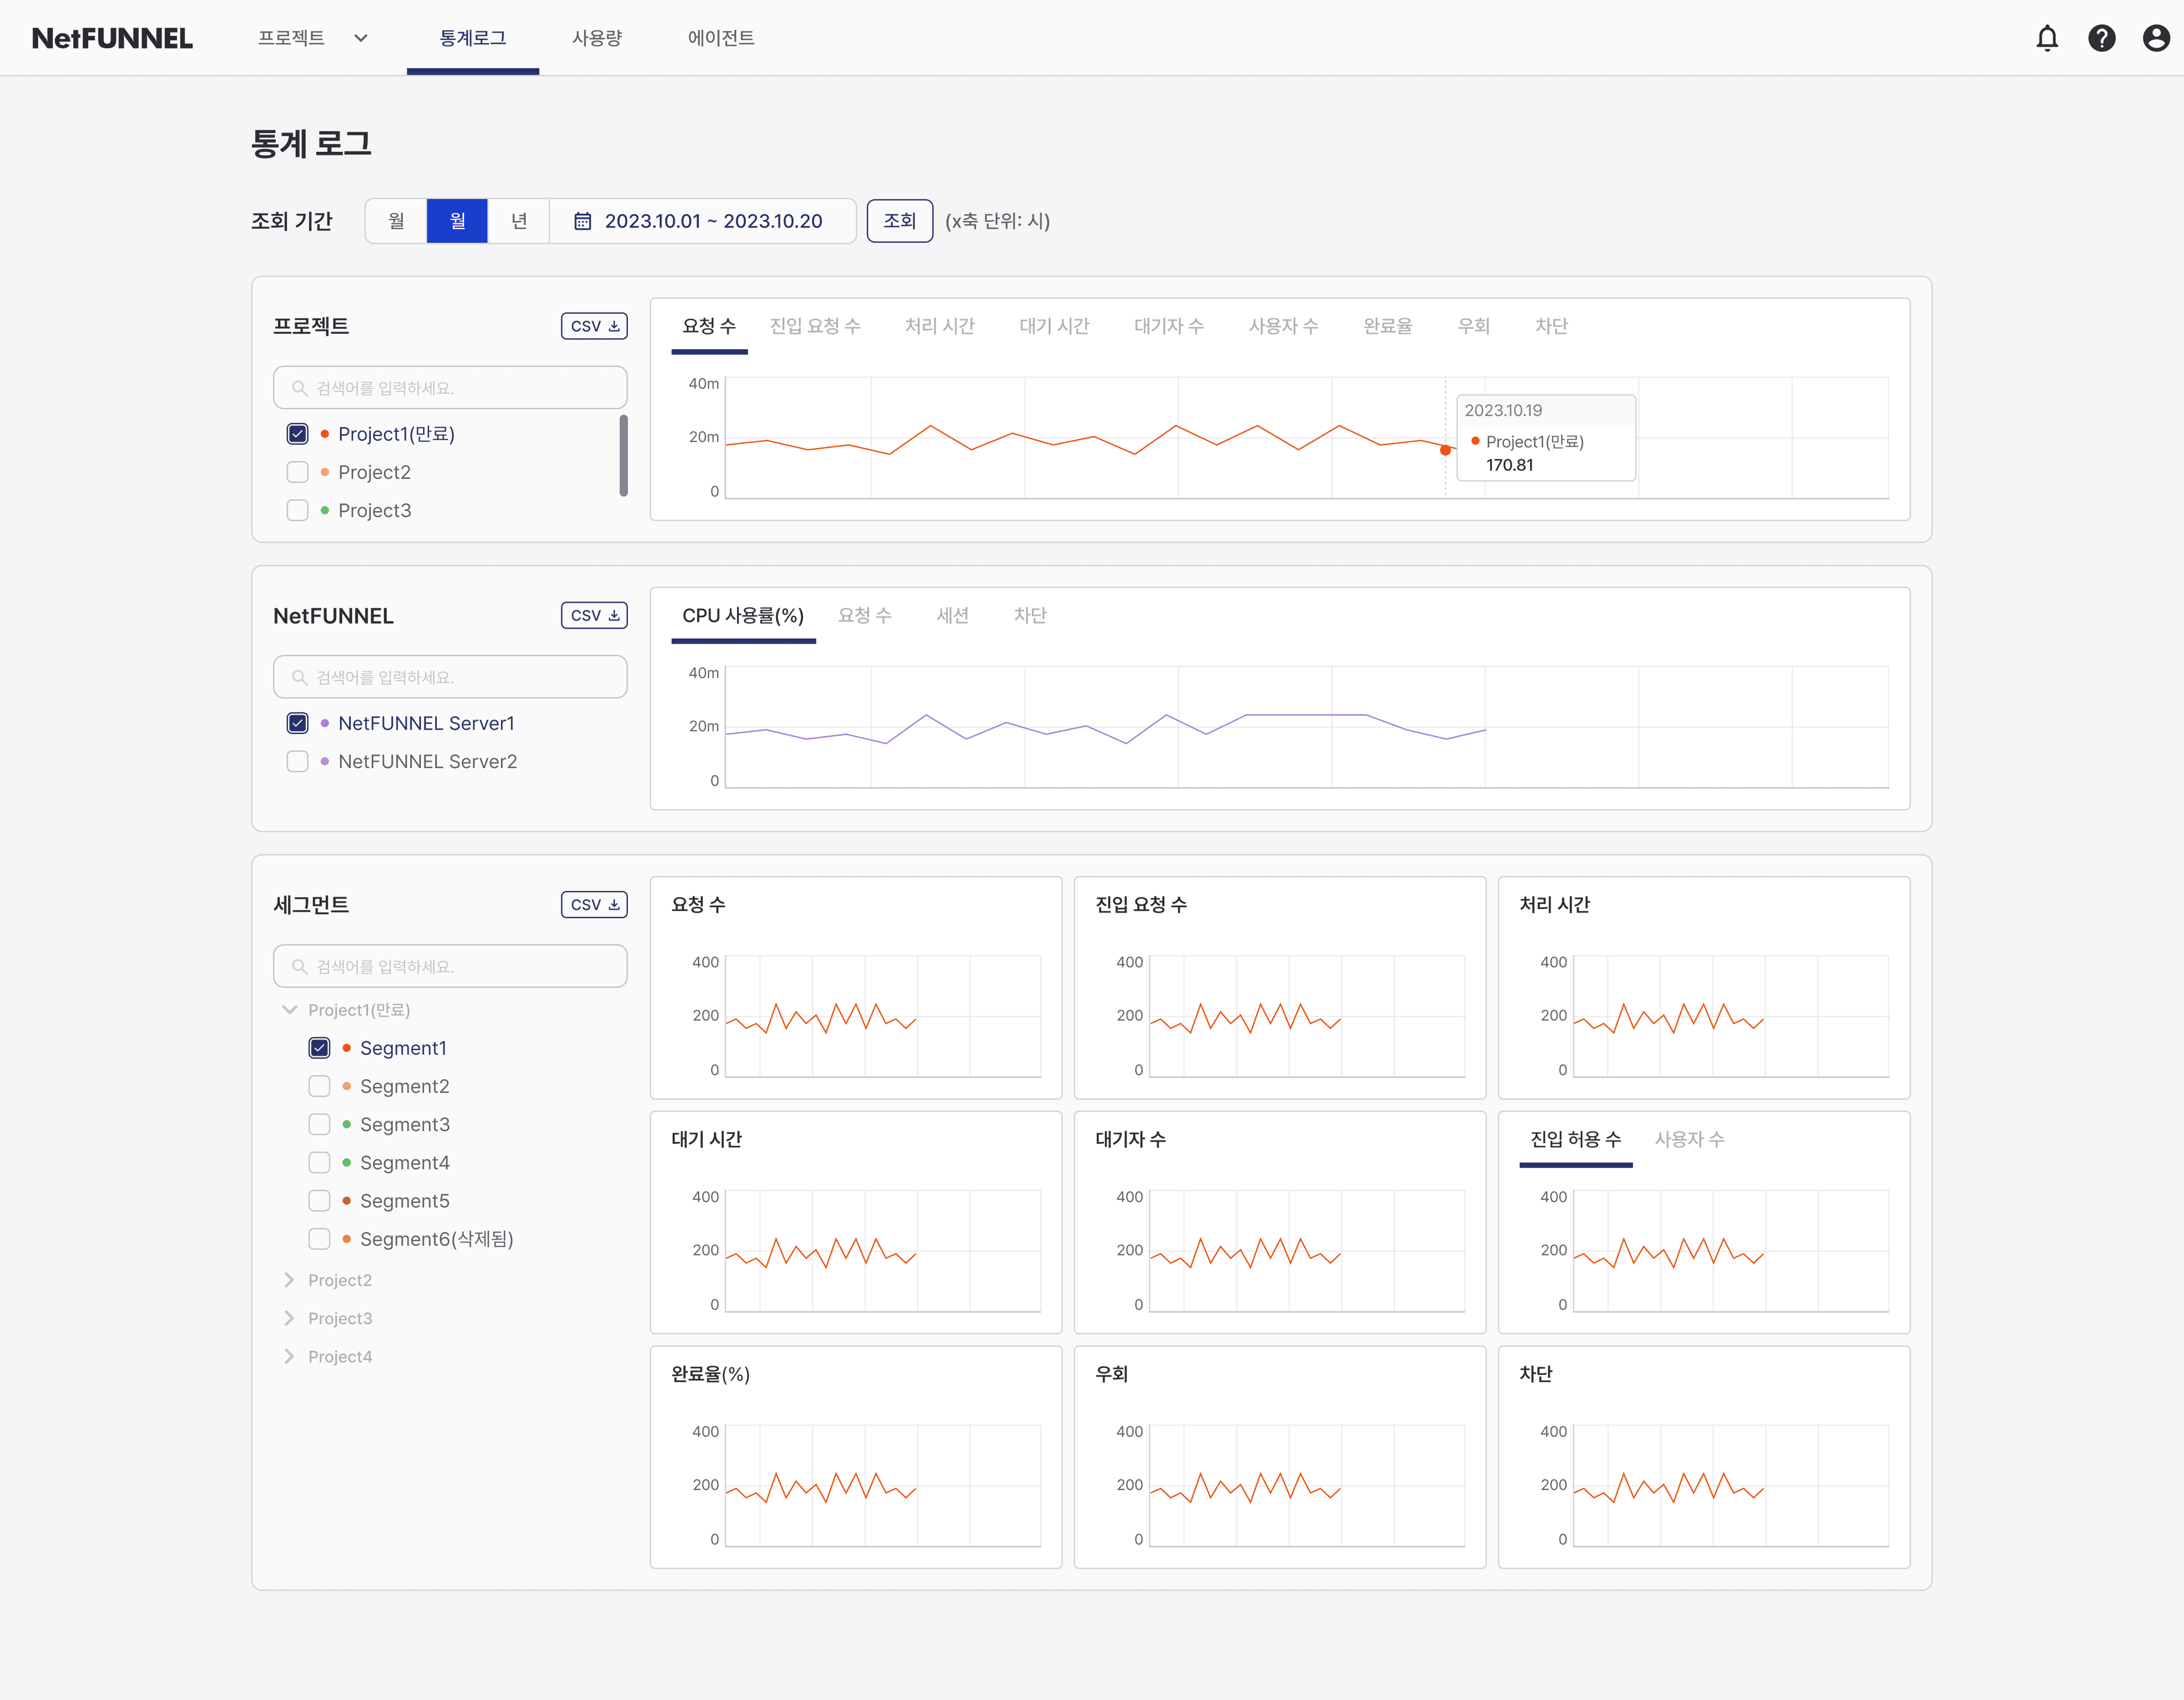Click the project list scrollbar thumb
Viewport: 2184px width, 1700px height.
point(623,455)
